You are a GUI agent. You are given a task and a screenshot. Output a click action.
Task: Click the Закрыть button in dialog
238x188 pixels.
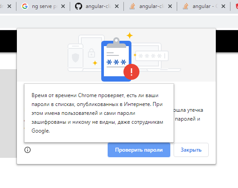(191, 150)
